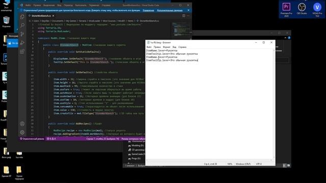
Task: Click the split editor icon in VS Code
Action: 183,16
